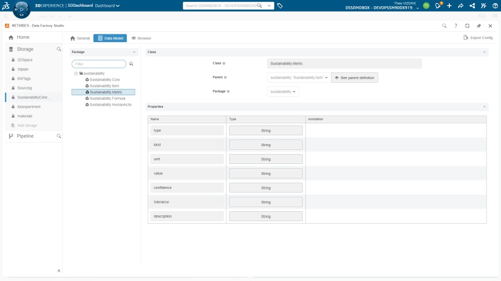Click the share arrow icon in header
The height and width of the screenshot is (281, 501).
[x=461, y=6]
